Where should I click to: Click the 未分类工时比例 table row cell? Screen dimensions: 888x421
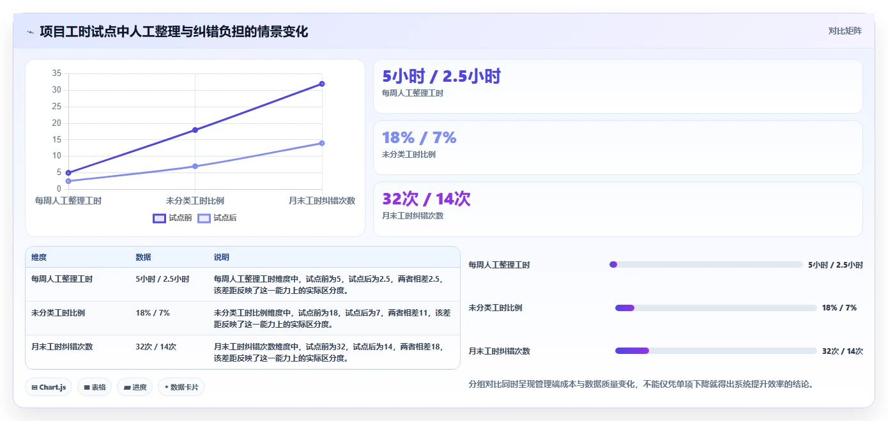[x=58, y=313]
